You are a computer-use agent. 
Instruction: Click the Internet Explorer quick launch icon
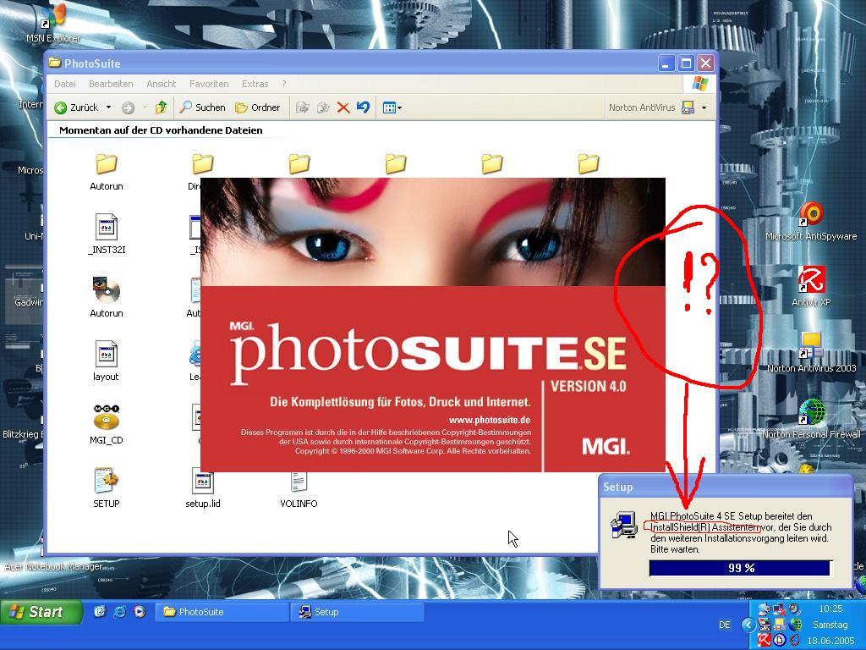(x=119, y=611)
